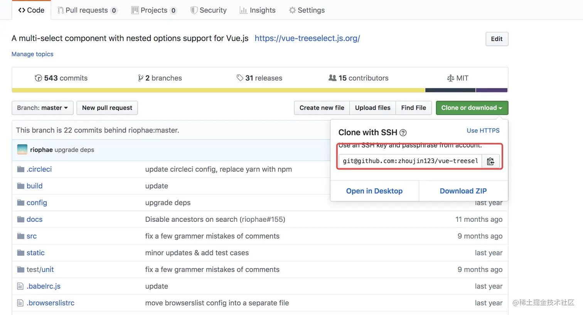Click the .babelrc.js file icon

point(20,286)
